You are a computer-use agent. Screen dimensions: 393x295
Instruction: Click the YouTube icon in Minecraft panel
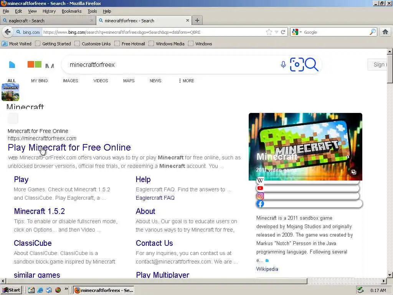click(x=260, y=188)
